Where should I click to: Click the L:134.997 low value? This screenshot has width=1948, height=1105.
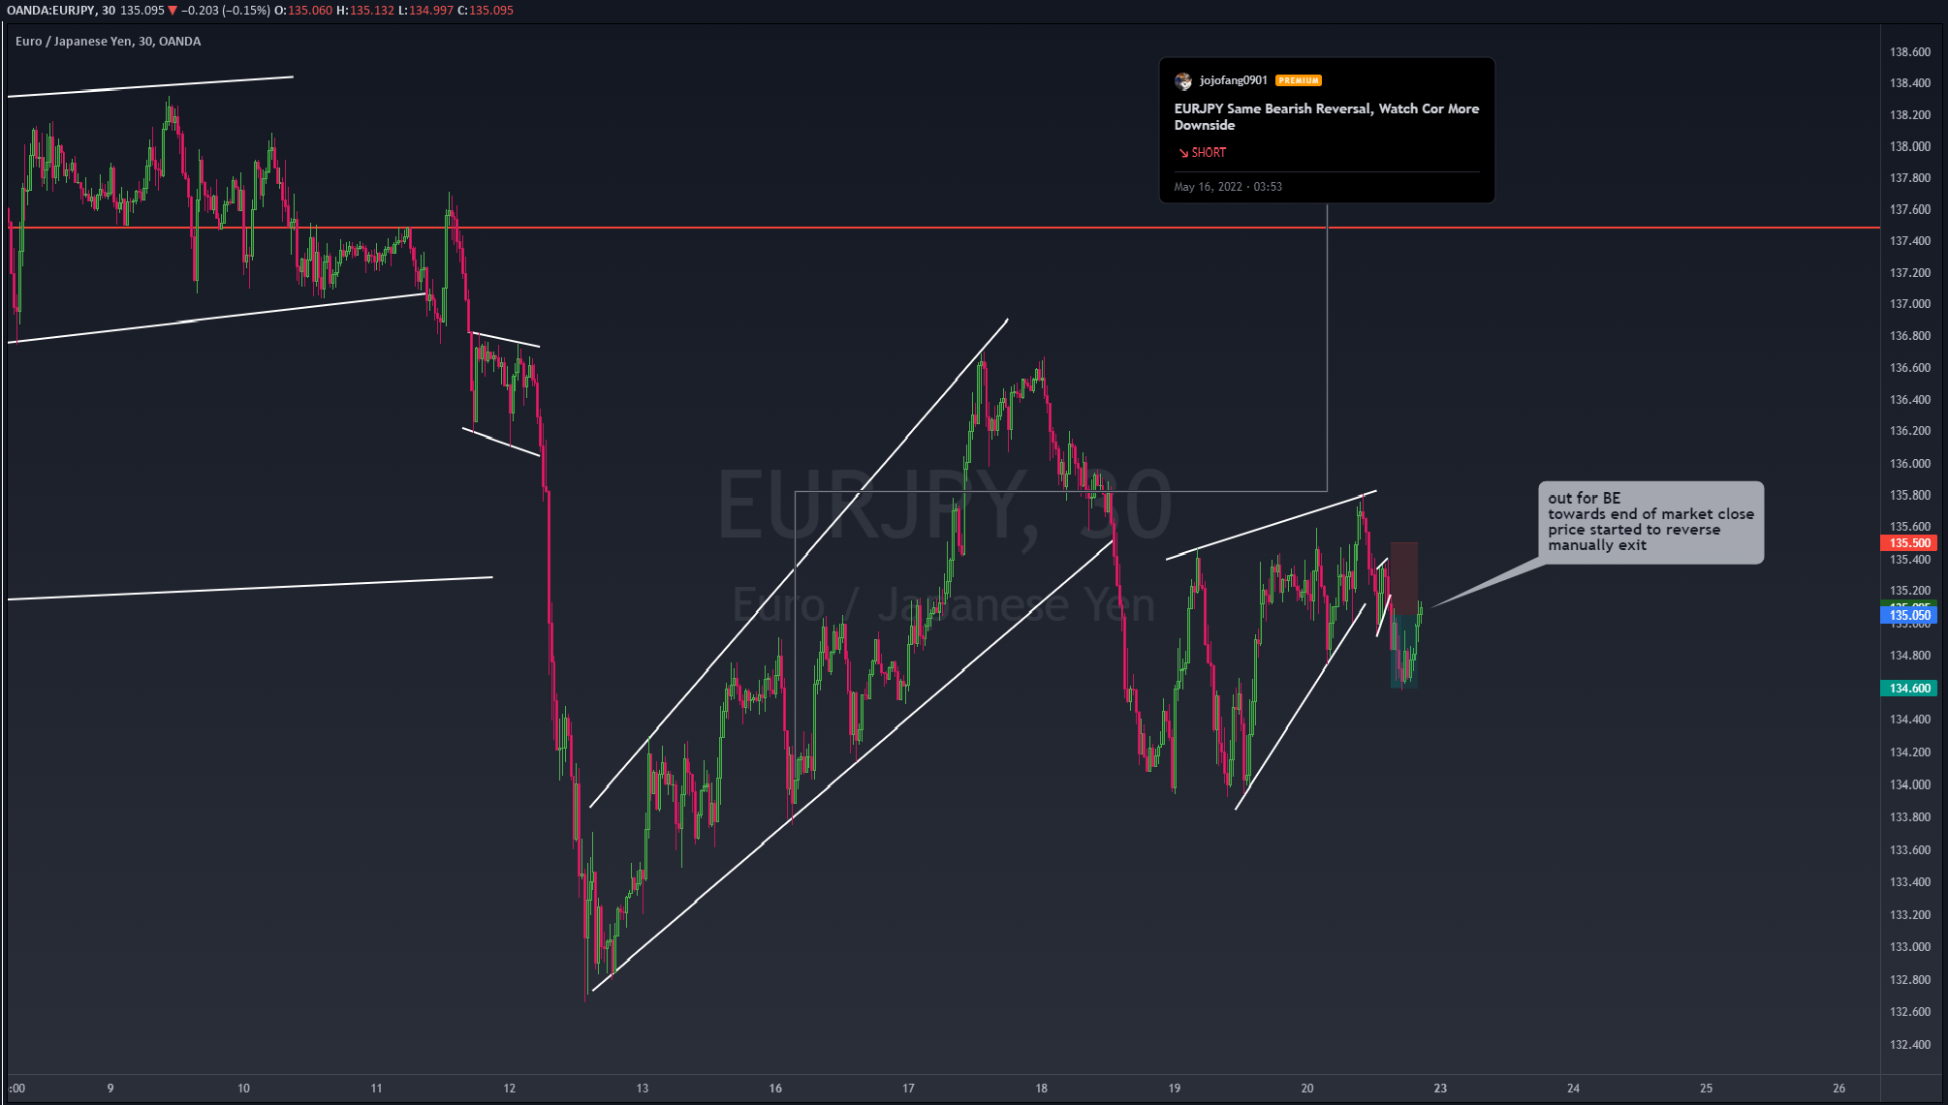425,10
